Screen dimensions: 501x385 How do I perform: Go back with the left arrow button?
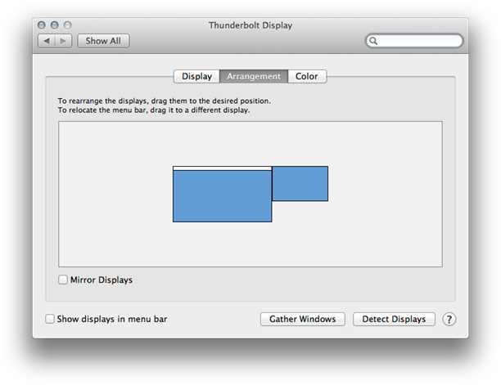pyautogui.click(x=47, y=41)
